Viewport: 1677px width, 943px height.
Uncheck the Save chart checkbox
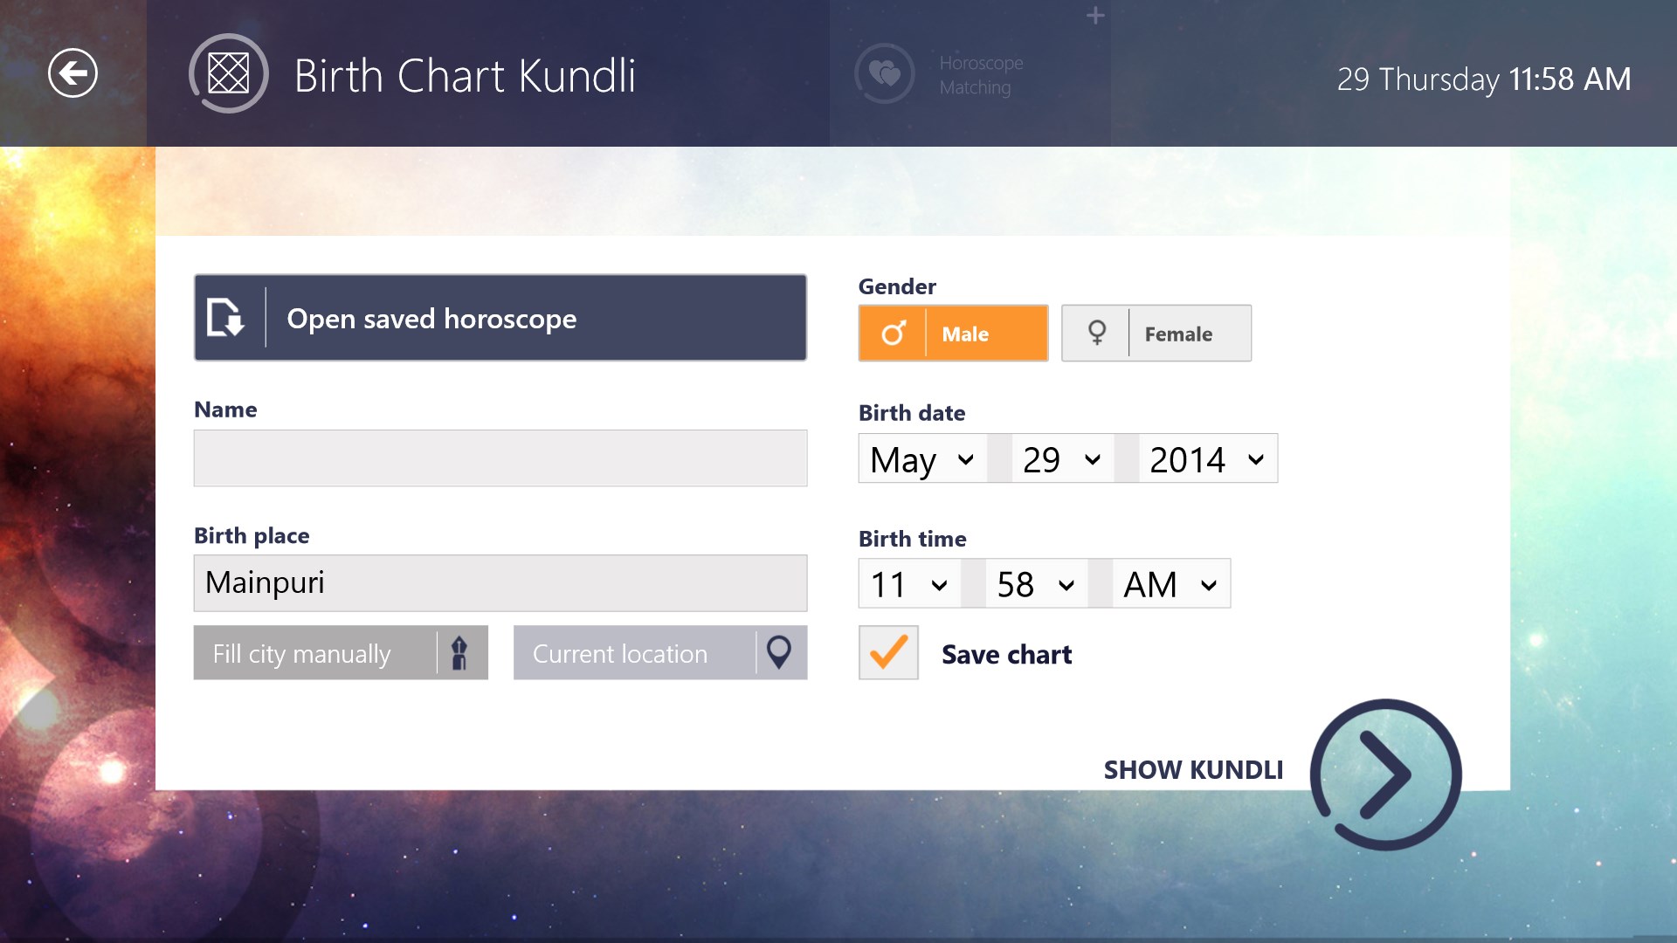click(888, 652)
